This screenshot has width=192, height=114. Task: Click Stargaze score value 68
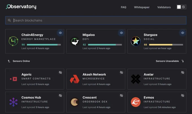tap(145, 45)
